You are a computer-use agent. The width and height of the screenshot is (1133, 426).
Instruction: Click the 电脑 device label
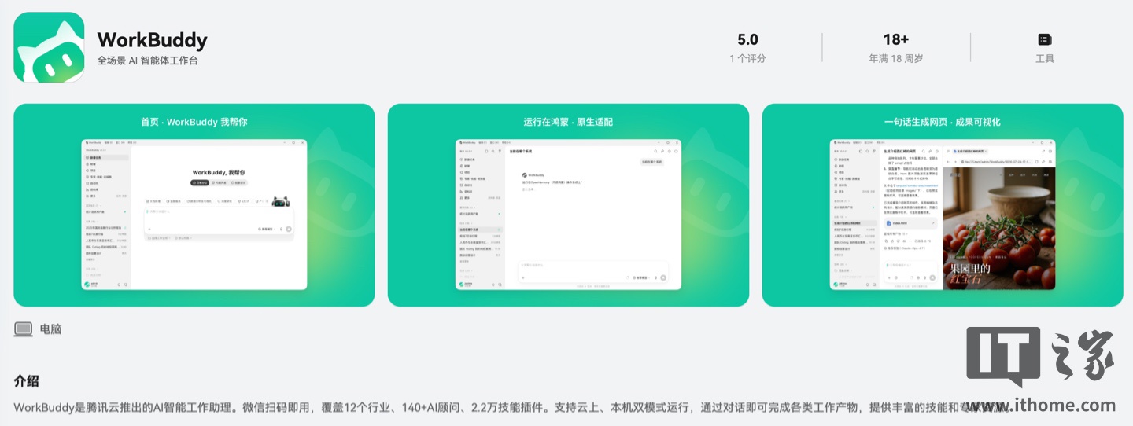click(51, 329)
